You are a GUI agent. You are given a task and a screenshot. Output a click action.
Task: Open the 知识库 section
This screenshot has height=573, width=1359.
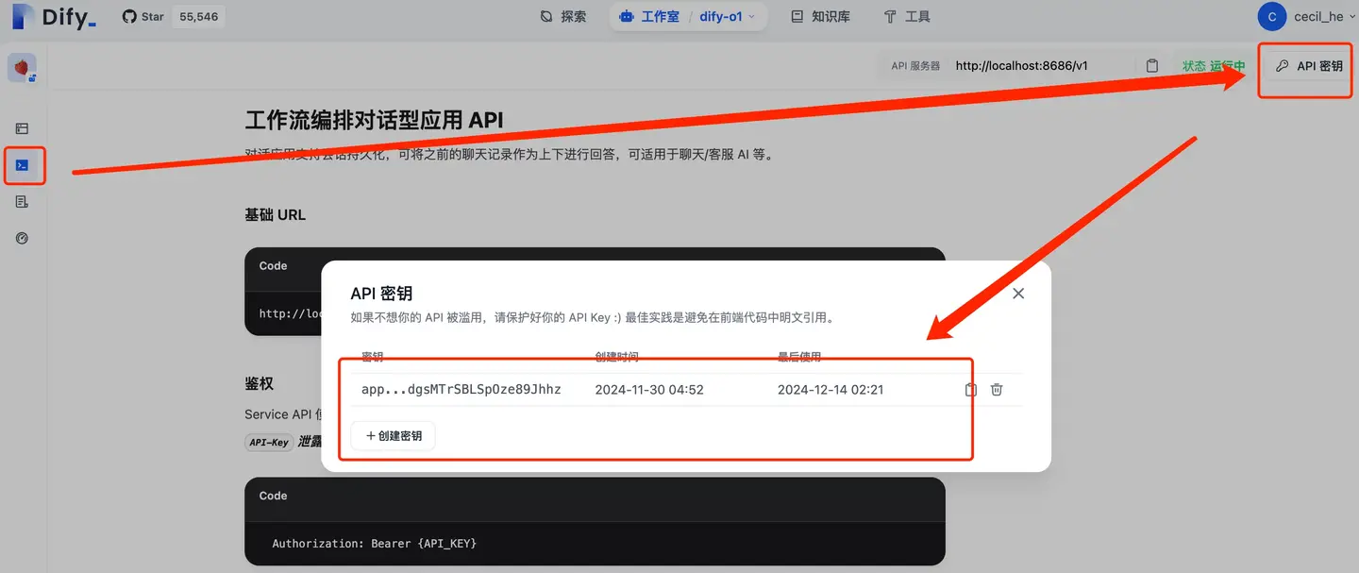pyautogui.click(x=820, y=16)
